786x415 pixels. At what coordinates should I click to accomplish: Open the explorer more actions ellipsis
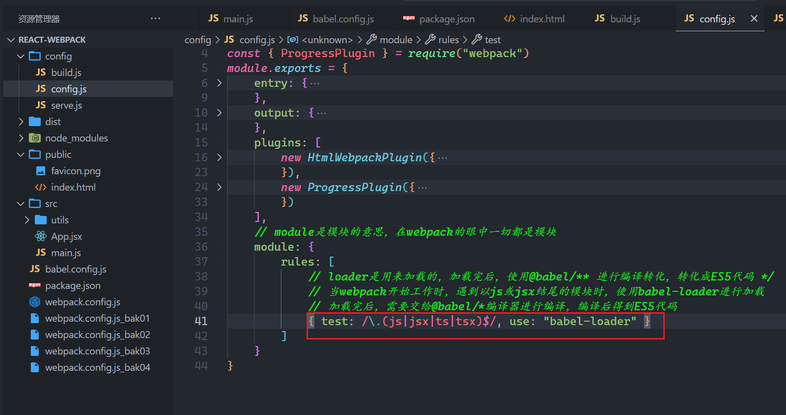[x=156, y=18]
